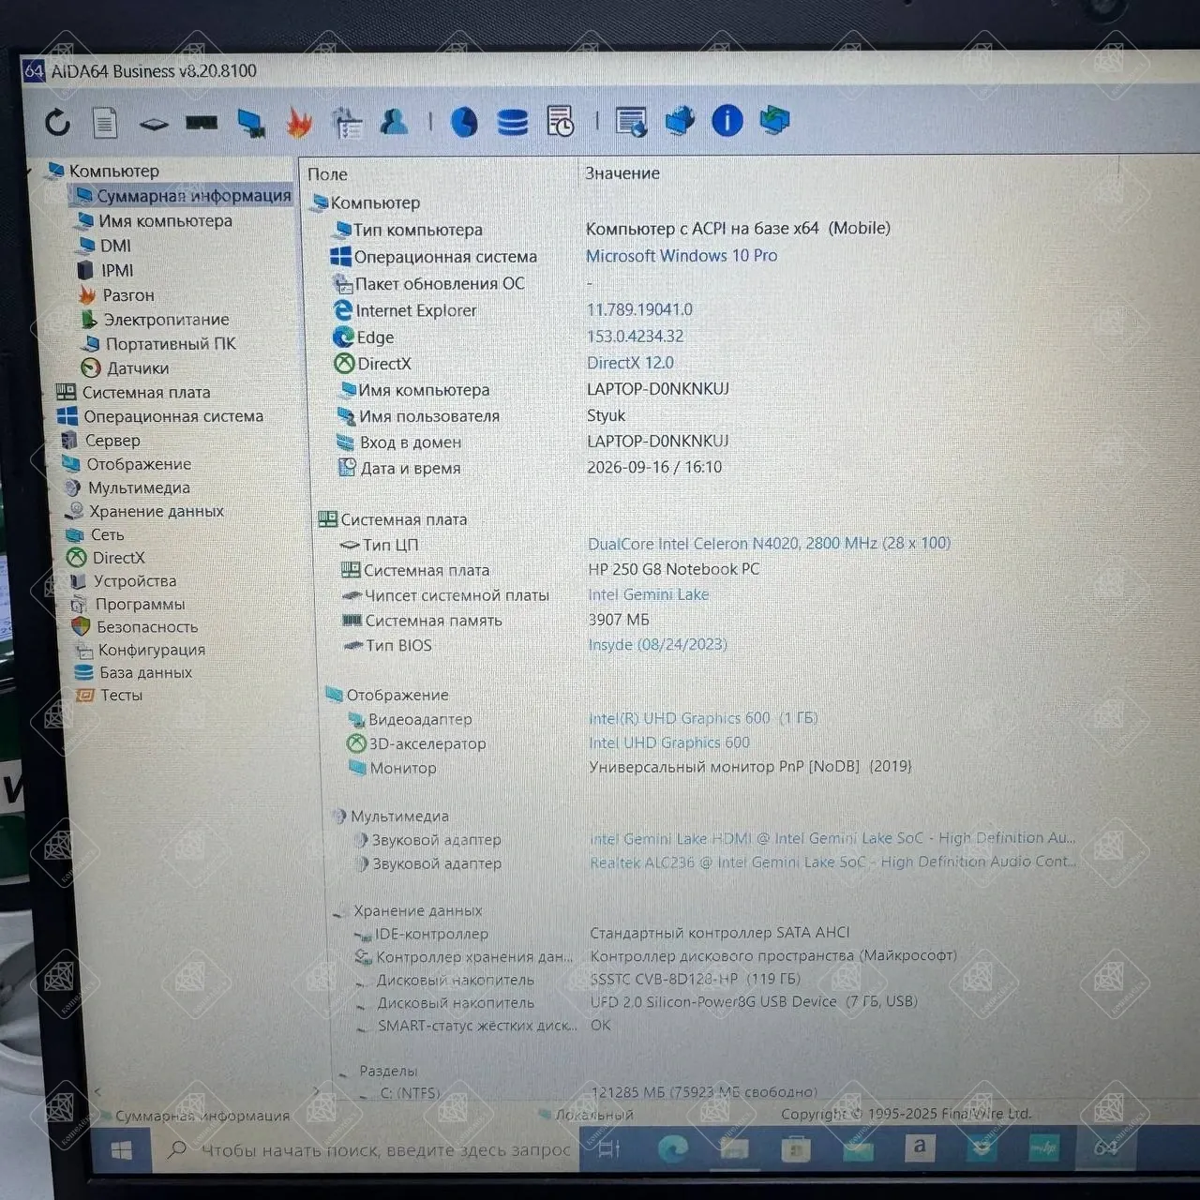This screenshot has width=1200, height=1200.
Task: Click the Microsoft Windows 10 Pro link
Action: pos(682,256)
